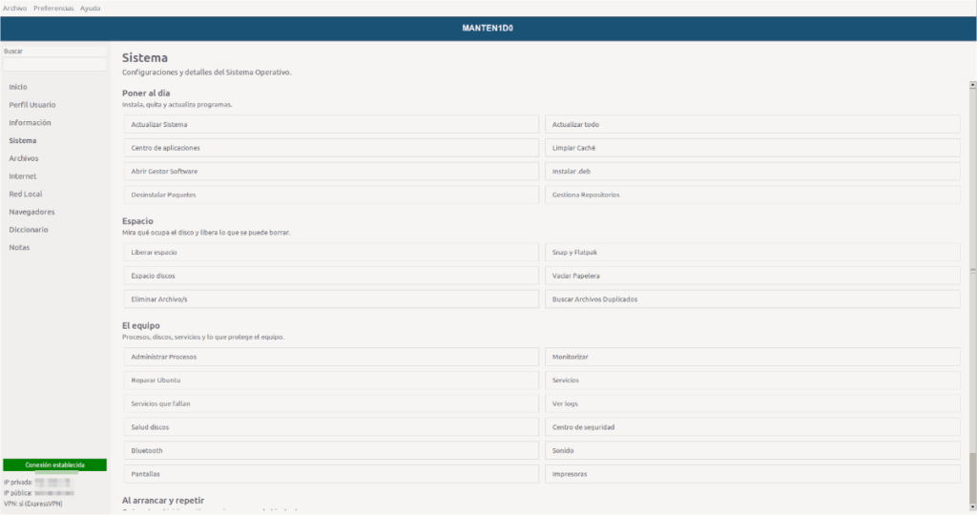
Task: Open the Archivos section
Action: point(24,158)
